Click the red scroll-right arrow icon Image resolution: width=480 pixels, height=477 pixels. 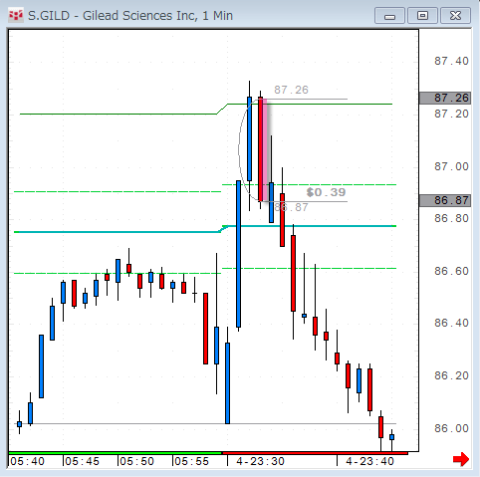tap(461, 459)
